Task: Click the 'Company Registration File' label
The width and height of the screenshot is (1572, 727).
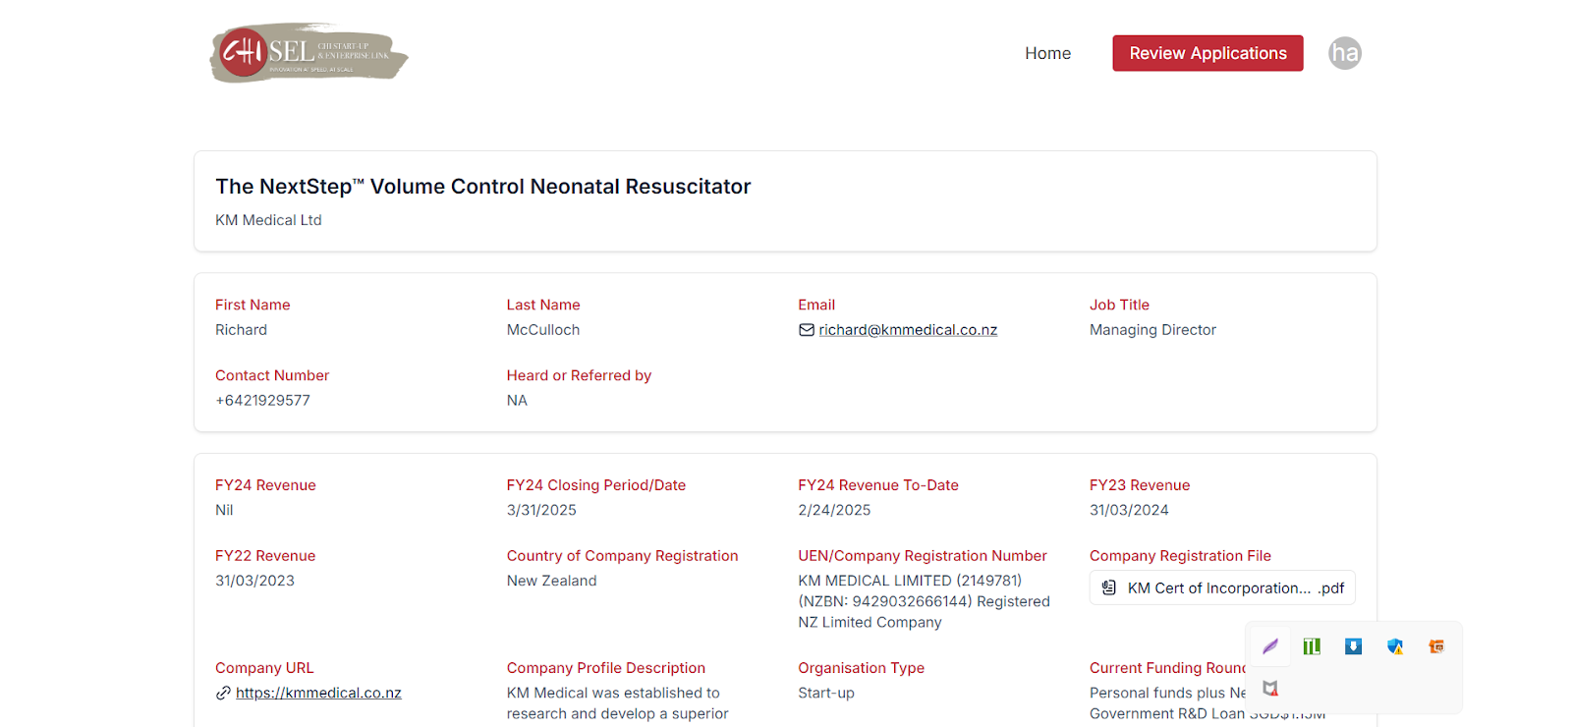Action: coord(1180,556)
